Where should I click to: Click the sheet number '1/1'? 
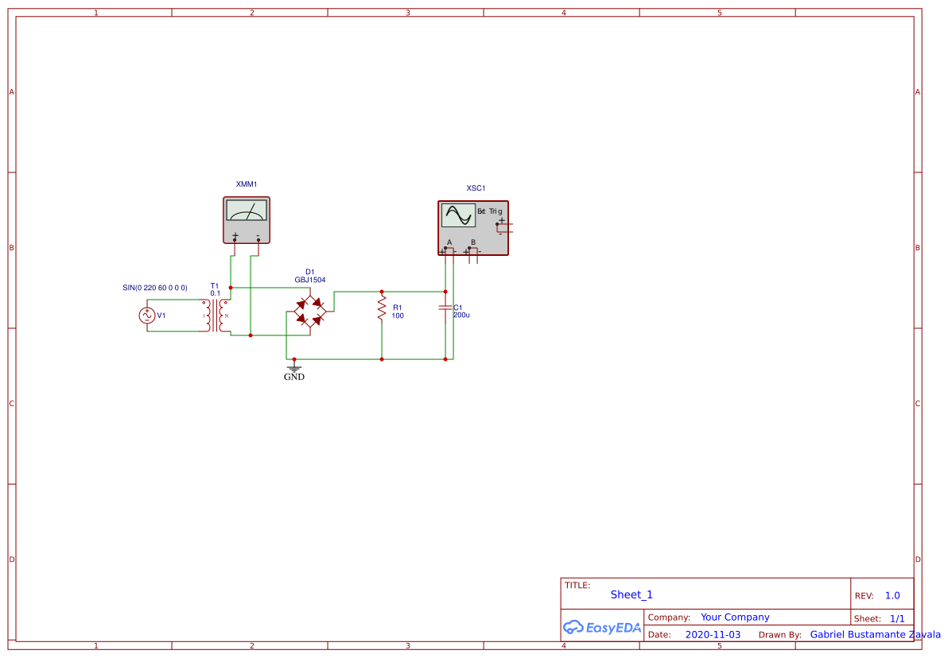(x=897, y=619)
